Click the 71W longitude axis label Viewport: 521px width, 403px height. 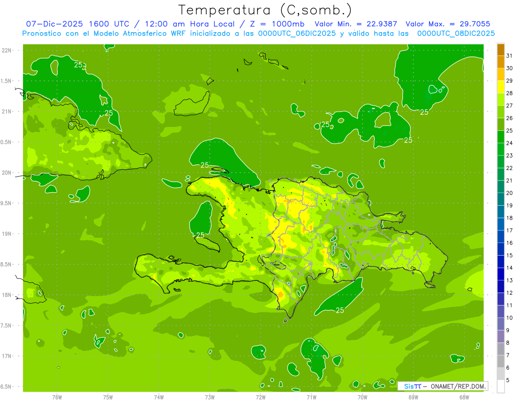pos(311,397)
